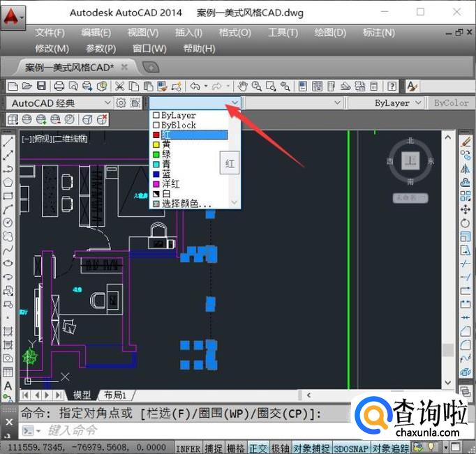Switch to the 布局1 layout tab
Screen dimensions: 476x454
pyautogui.click(x=114, y=395)
